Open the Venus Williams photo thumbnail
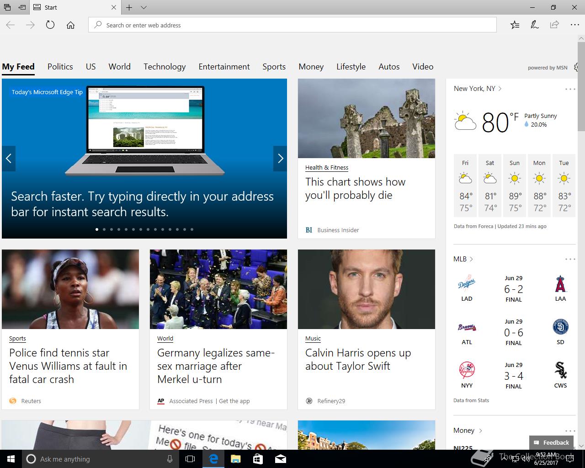585x468 pixels. click(70, 289)
